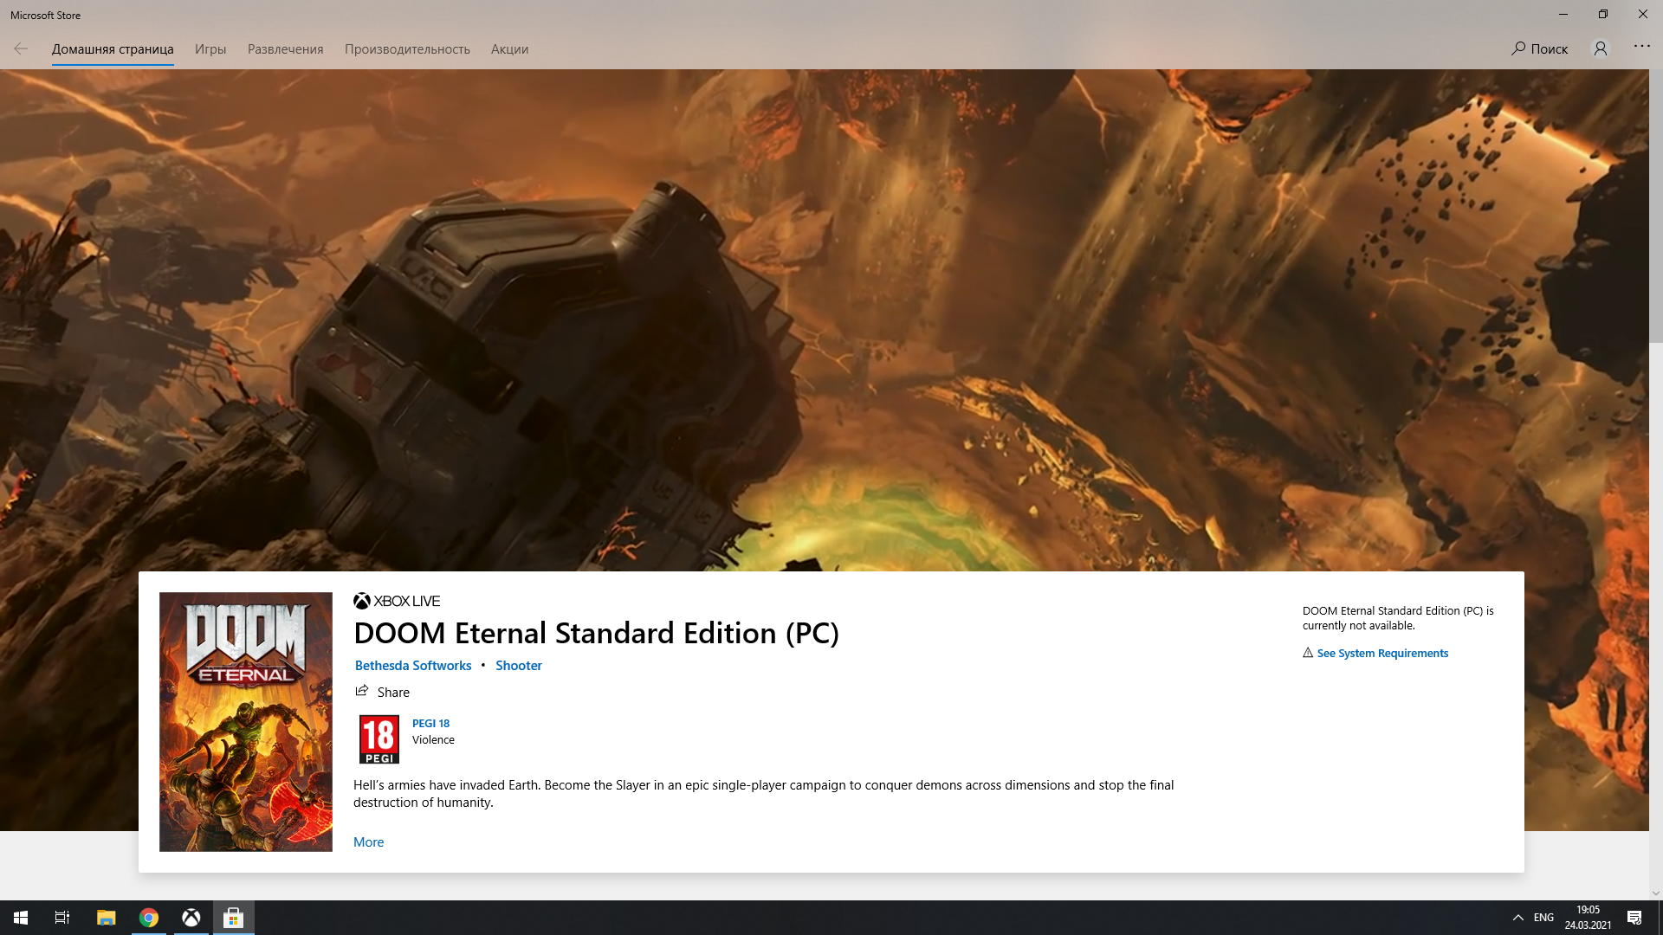Show hidden system tray icons

[1517, 918]
